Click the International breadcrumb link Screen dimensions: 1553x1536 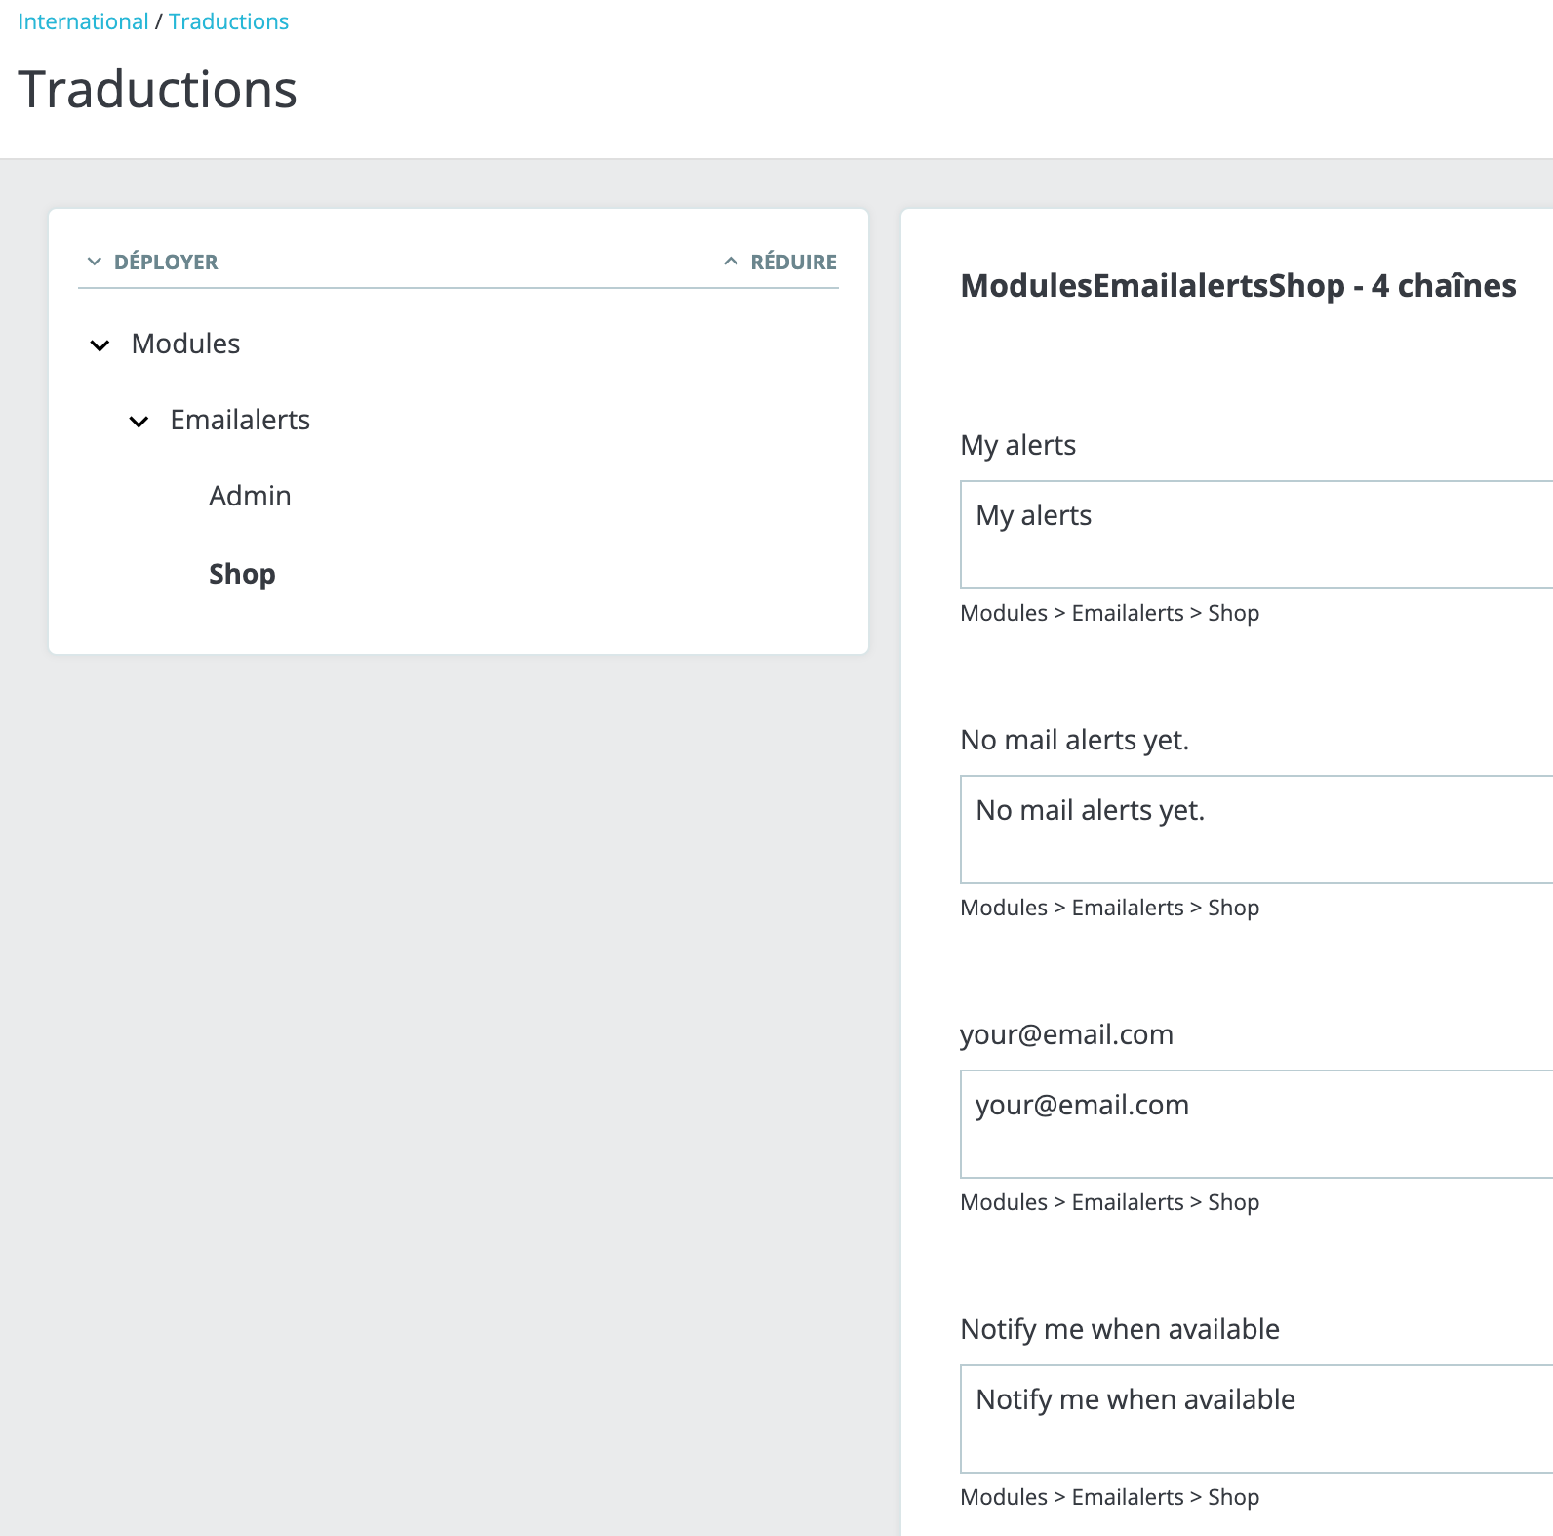83,21
